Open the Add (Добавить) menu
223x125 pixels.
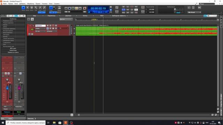[x=22, y=4]
